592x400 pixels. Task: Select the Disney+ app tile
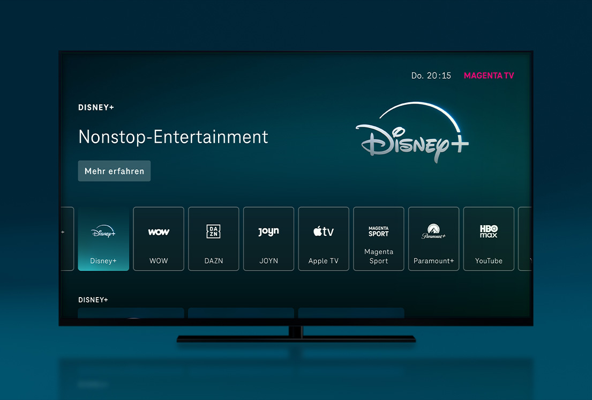pos(103,239)
